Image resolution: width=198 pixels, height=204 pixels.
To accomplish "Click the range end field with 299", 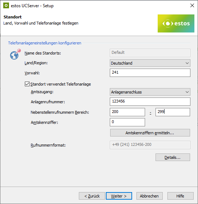I will tap(173, 112).
